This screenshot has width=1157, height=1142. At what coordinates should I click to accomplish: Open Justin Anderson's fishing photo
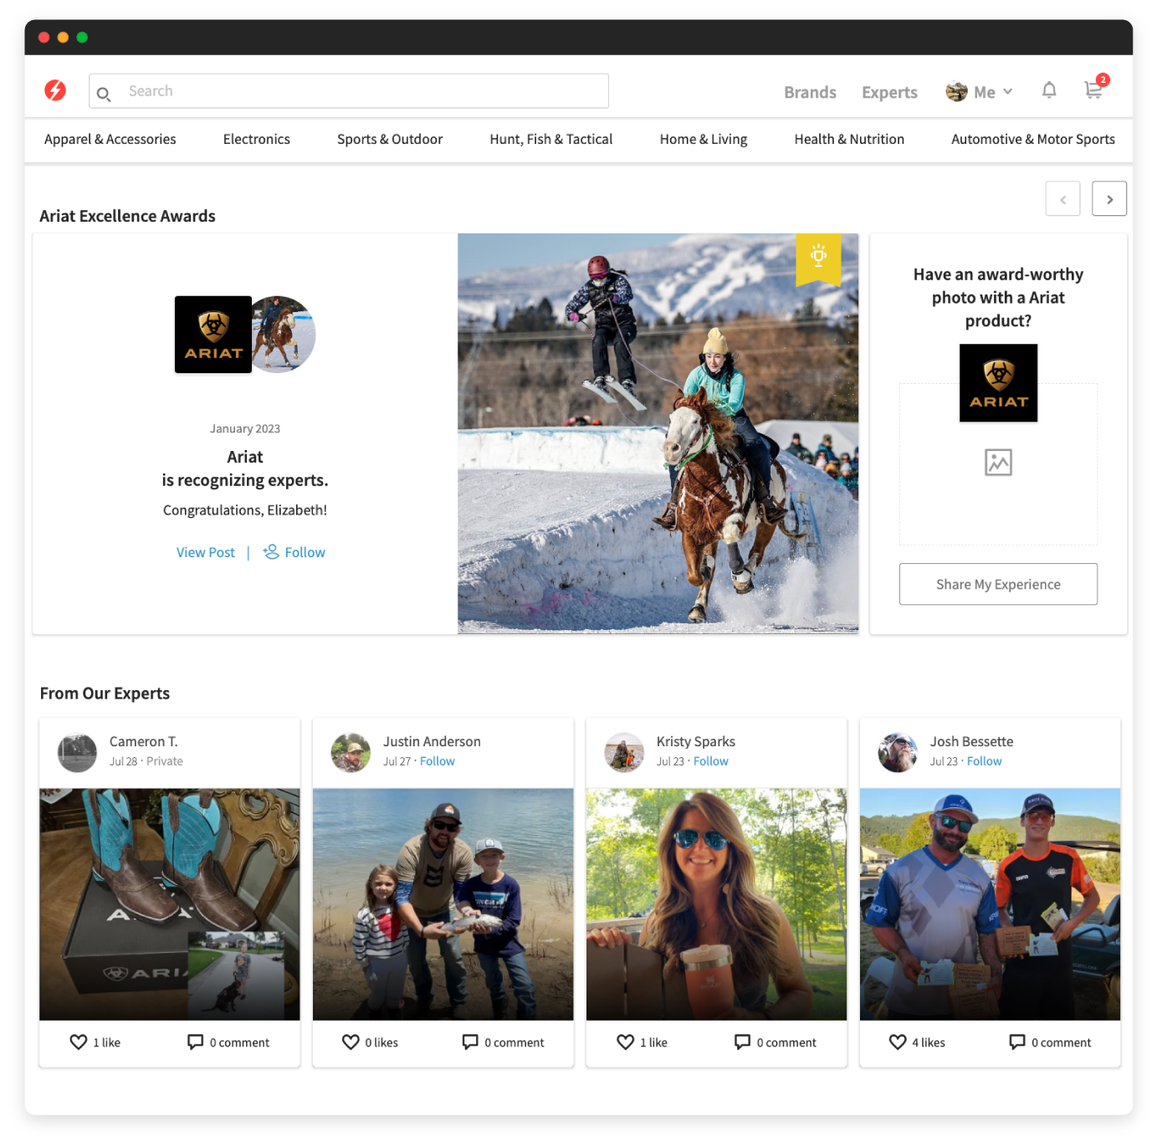pyautogui.click(x=443, y=904)
